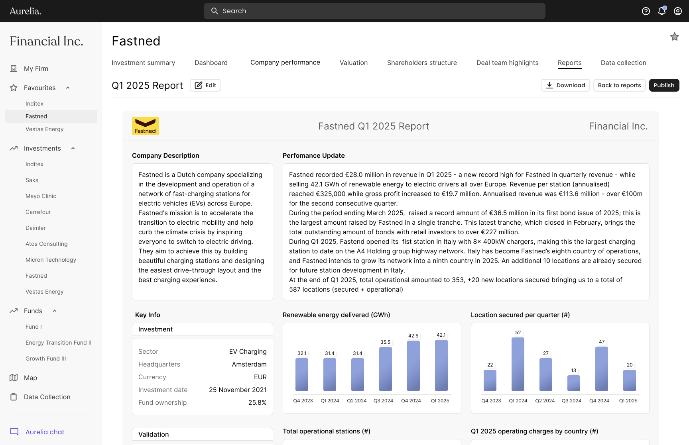Collapse the Funds section chevron
689x445 pixels.
click(x=55, y=311)
